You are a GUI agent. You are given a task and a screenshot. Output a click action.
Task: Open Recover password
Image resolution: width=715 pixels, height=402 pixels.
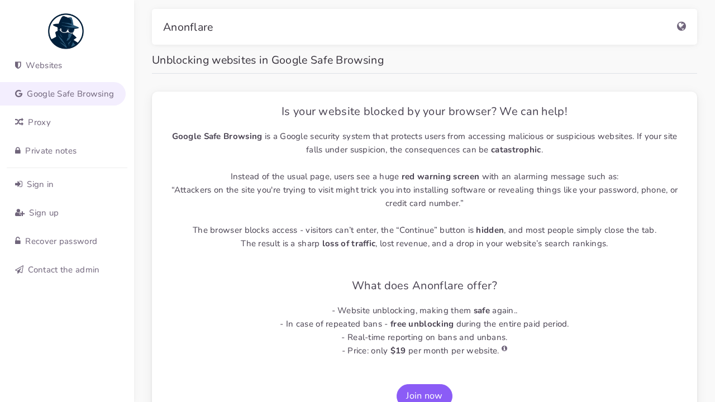[61, 241]
